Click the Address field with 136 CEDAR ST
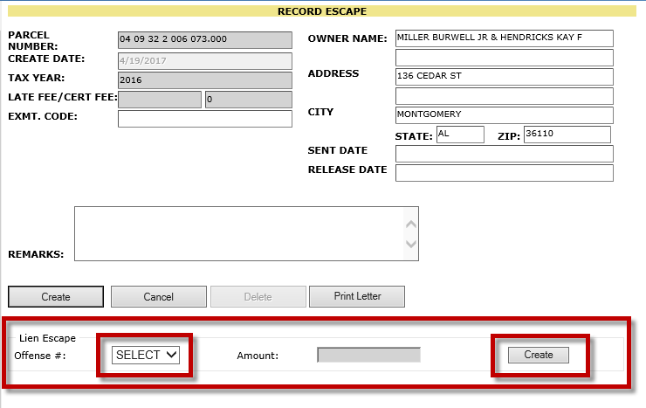This screenshot has height=408, width=646. click(x=505, y=77)
